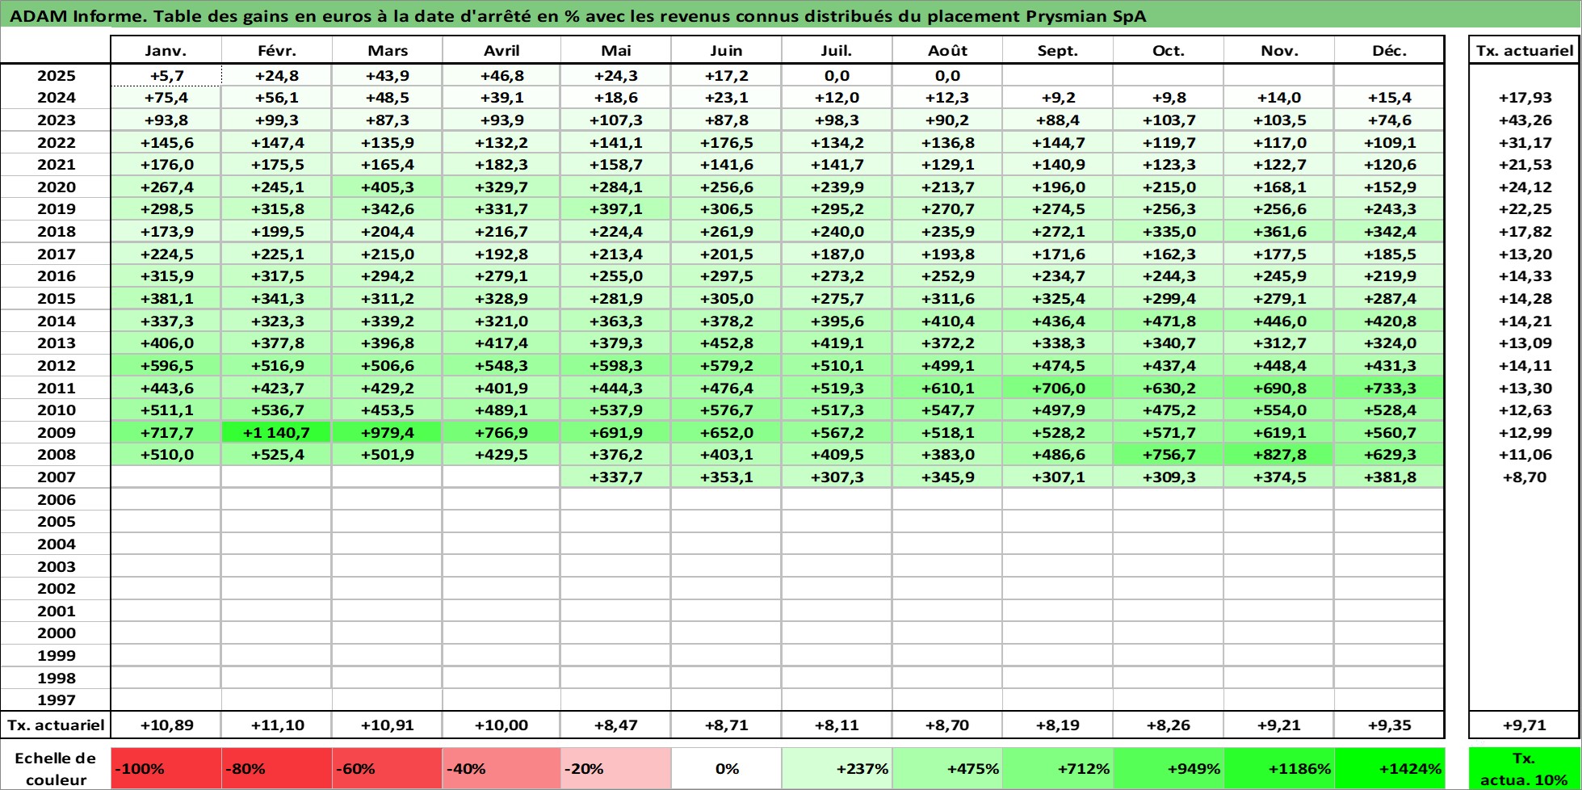Click the +949% color scale swatch
Image resolution: width=1582 pixels, height=790 pixels.
click(1169, 768)
